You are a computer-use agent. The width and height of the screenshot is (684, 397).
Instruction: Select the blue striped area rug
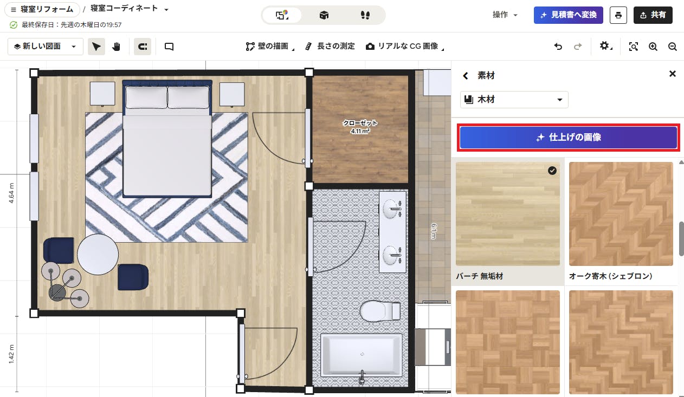coord(166,177)
